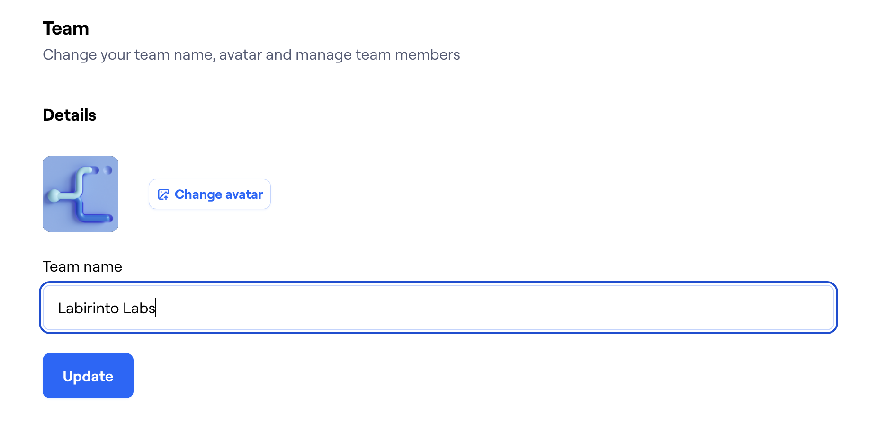Click the word "Labirinto" in the name field
This screenshot has width=877, height=424.
pyautogui.click(x=88, y=308)
